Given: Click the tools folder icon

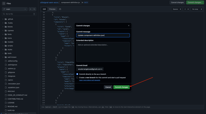Looking at the screenshot, I should point(6,53).
